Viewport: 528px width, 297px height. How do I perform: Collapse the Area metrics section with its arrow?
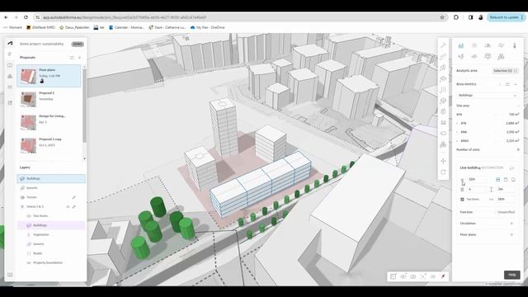(x=516, y=84)
